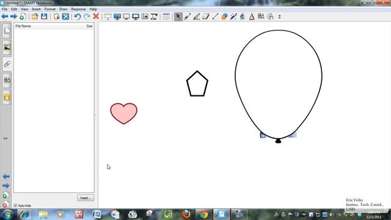The height and width of the screenshot is (220, 391).
Task: Open the Format menu
Action: click(50, 9)
